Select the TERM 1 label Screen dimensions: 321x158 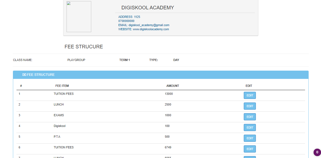(x=124, y=60)
